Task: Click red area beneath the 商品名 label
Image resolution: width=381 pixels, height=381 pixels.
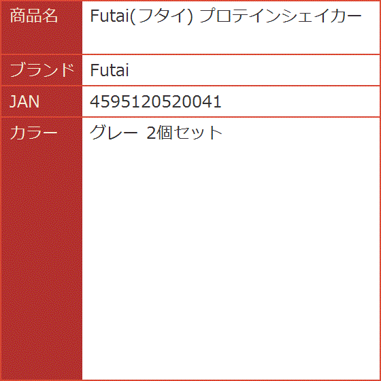Action: point(42,39)
